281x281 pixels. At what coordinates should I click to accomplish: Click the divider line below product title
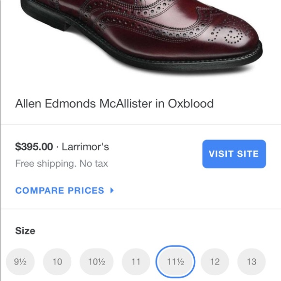click(141, 124)
